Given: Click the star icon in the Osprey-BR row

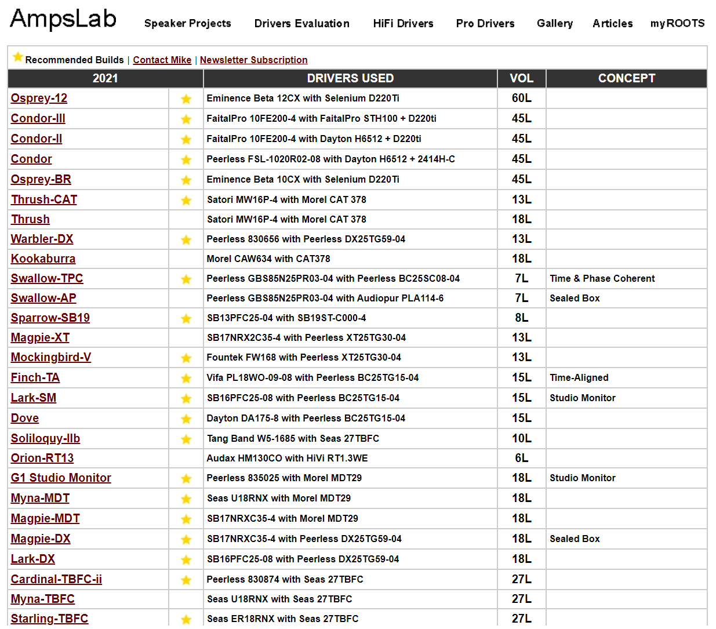Looking at the screenshot, I should point(186,180).
